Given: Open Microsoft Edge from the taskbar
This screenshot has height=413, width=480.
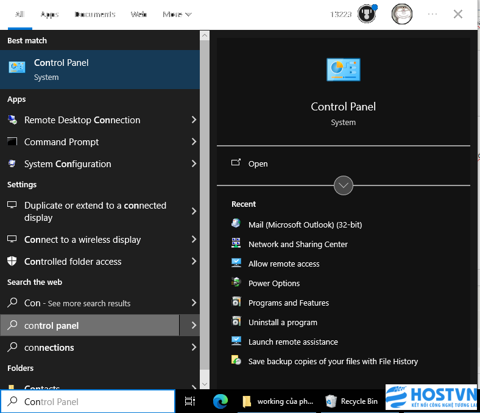Looking at the screenshot, I should coord(221,401).
